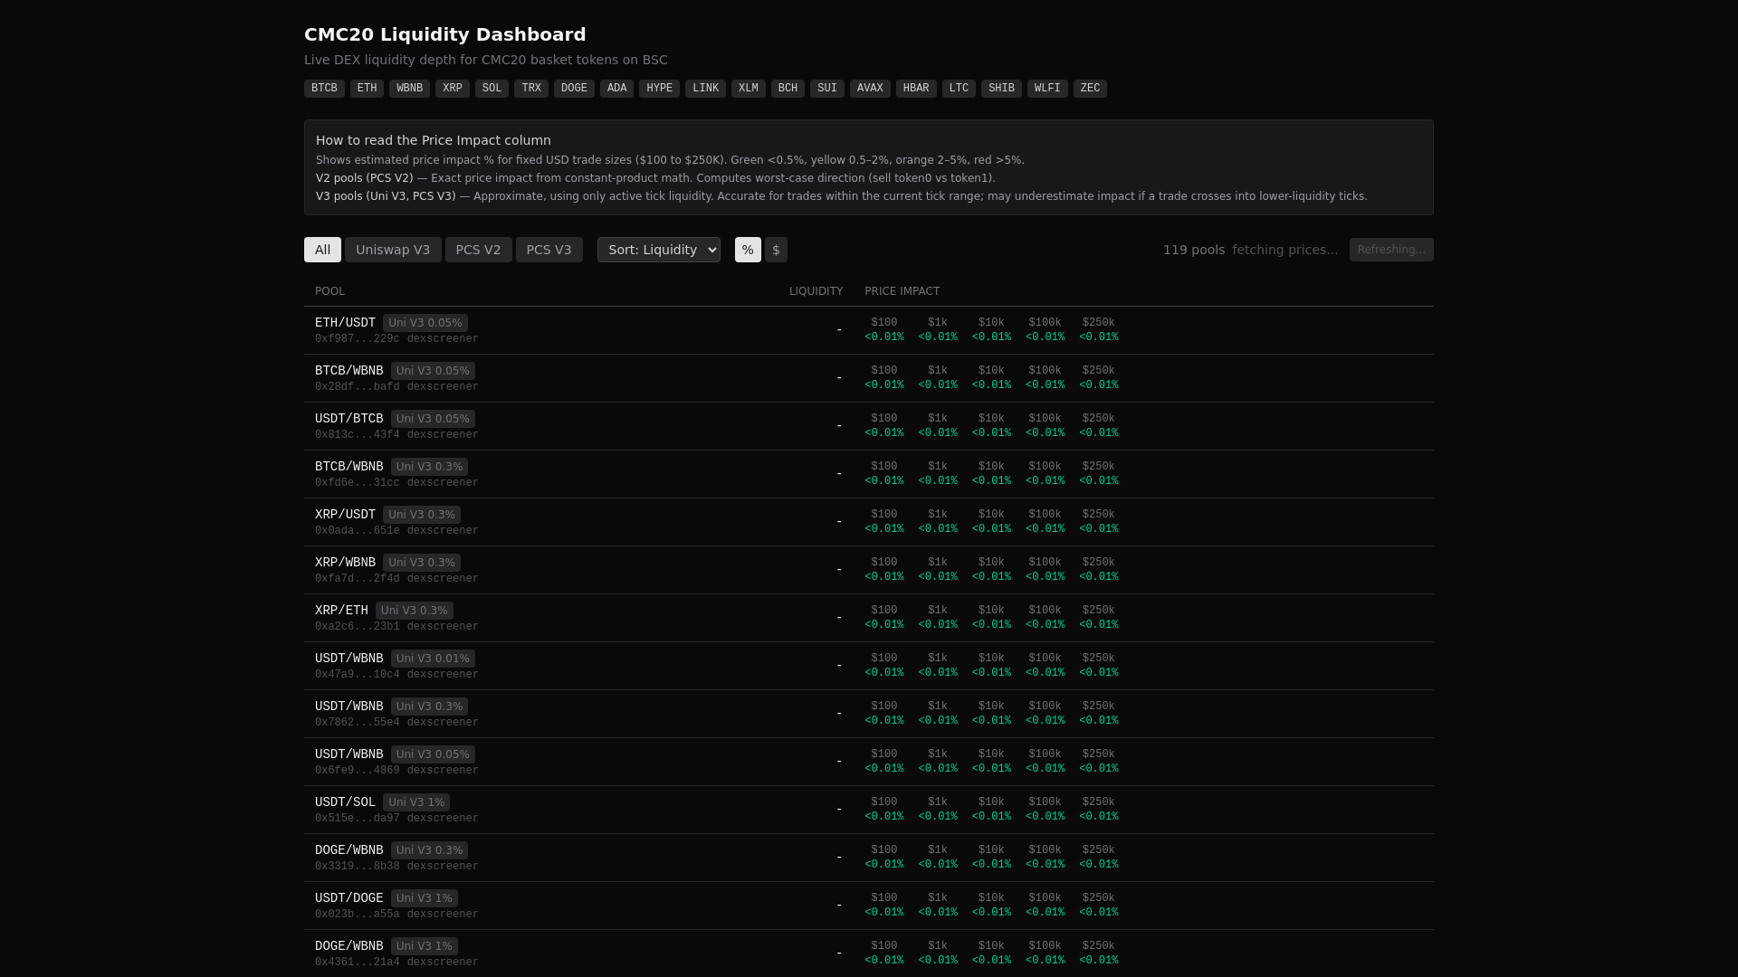Click the BTCB token tag
This screenshot has height=977, width=1738.
(x=324, y=89)
